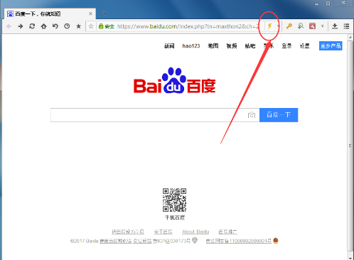Open the 意见反馈 feedback link

pos(142,241)
